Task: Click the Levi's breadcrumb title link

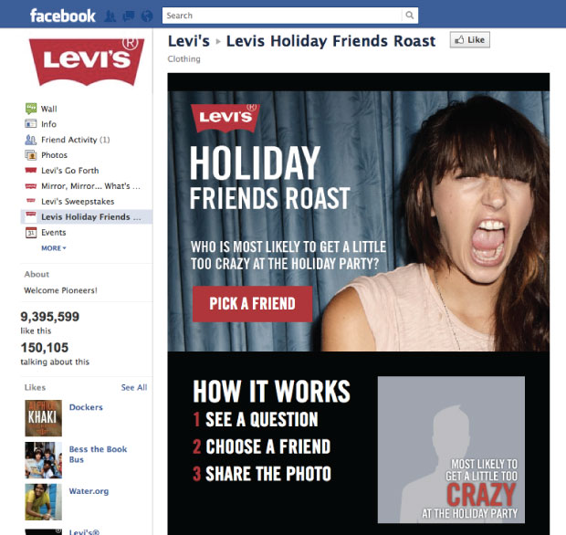Action: tap(188, 41)
